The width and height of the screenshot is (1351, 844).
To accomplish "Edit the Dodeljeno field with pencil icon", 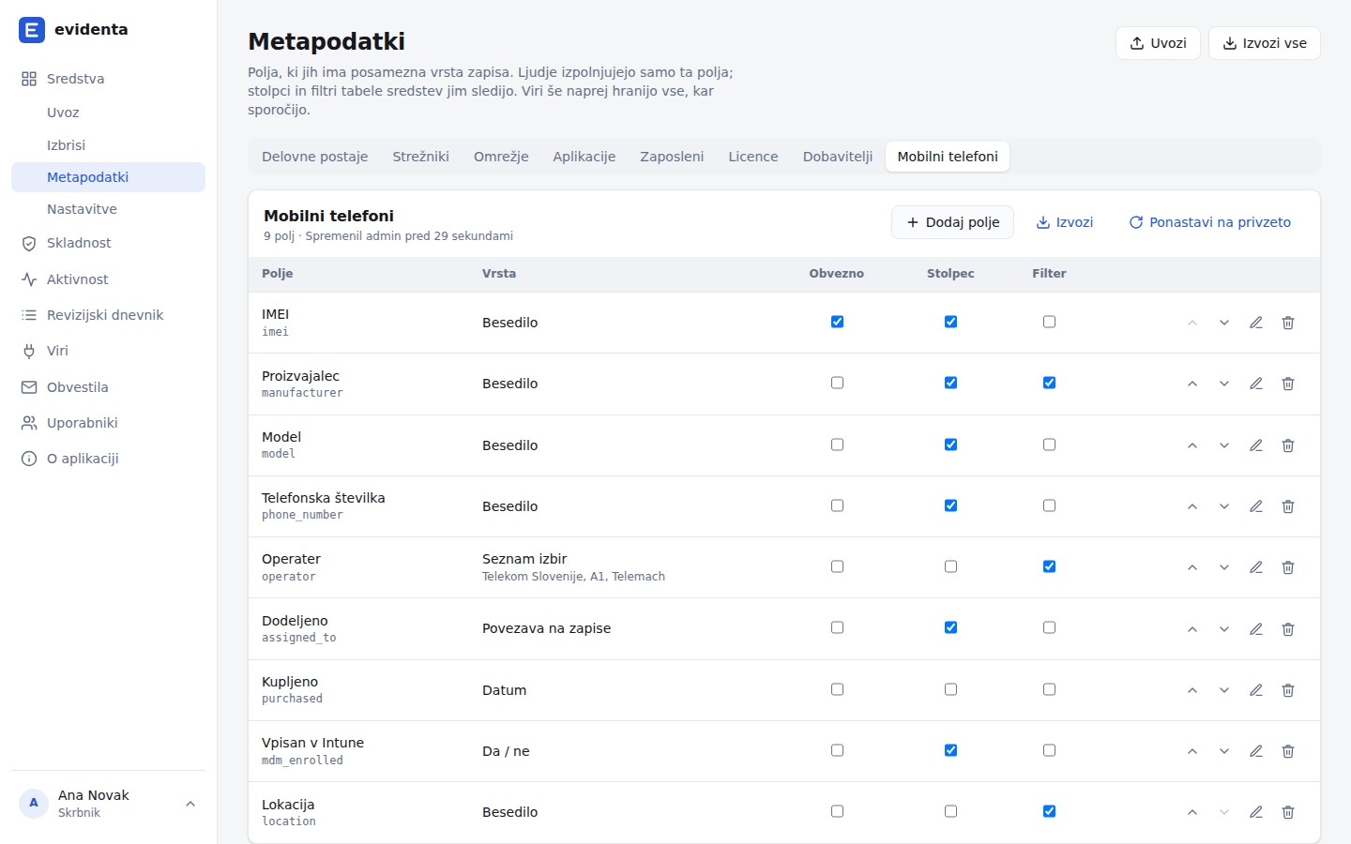I will tap(1256, 629).
